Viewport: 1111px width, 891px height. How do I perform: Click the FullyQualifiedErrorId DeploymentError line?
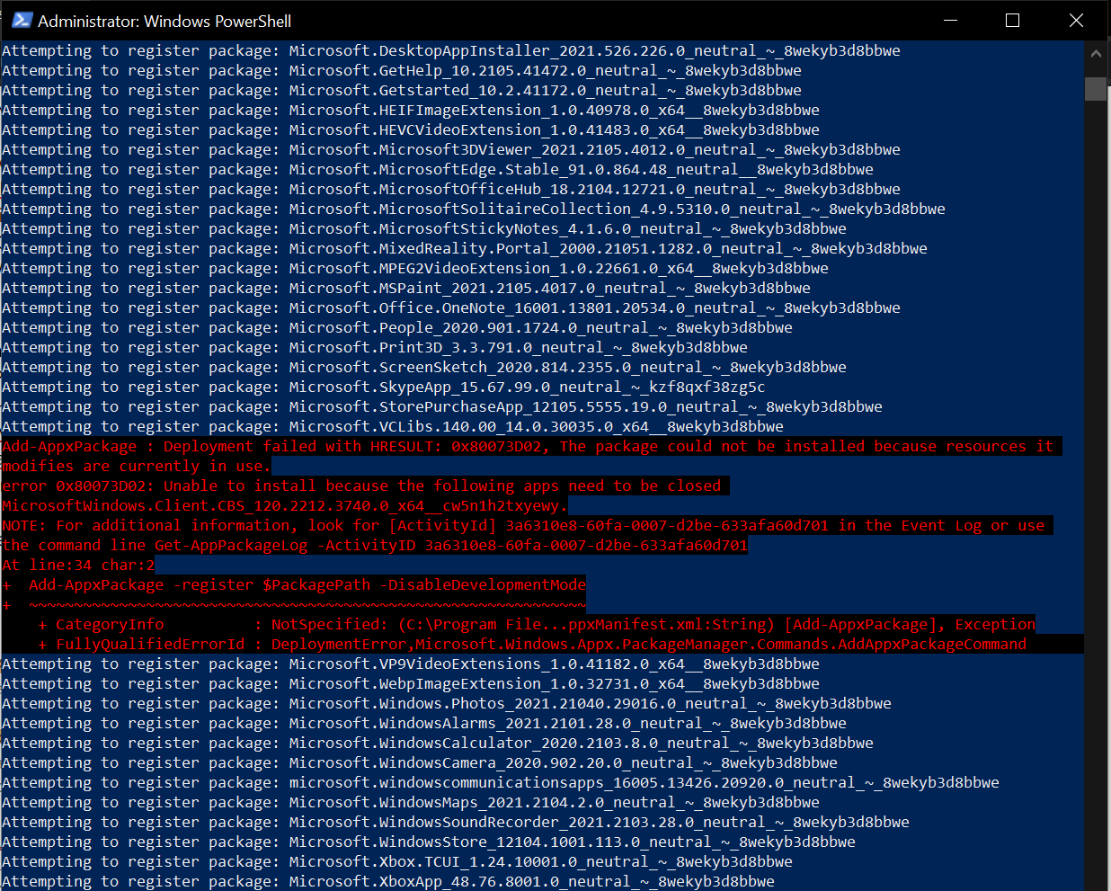(x=532, y=645)
